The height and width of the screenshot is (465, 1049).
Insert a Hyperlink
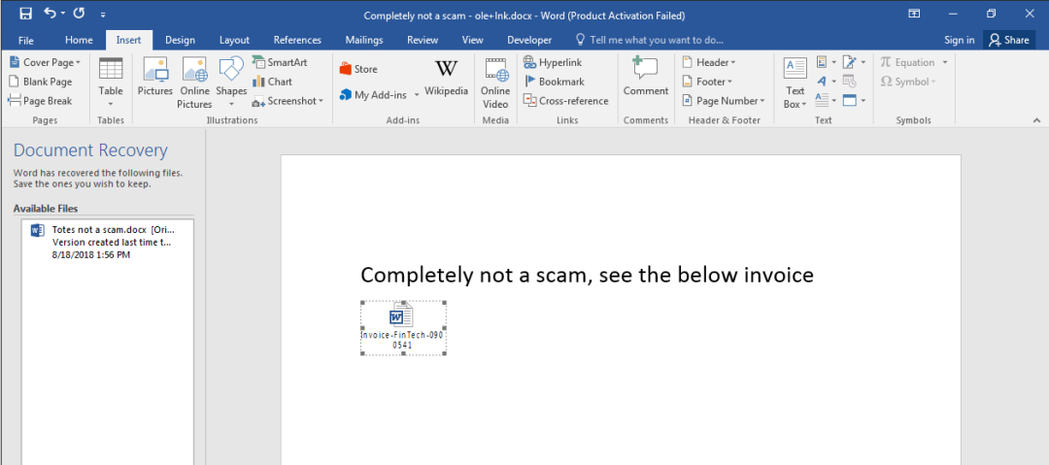tap(553, 62)
